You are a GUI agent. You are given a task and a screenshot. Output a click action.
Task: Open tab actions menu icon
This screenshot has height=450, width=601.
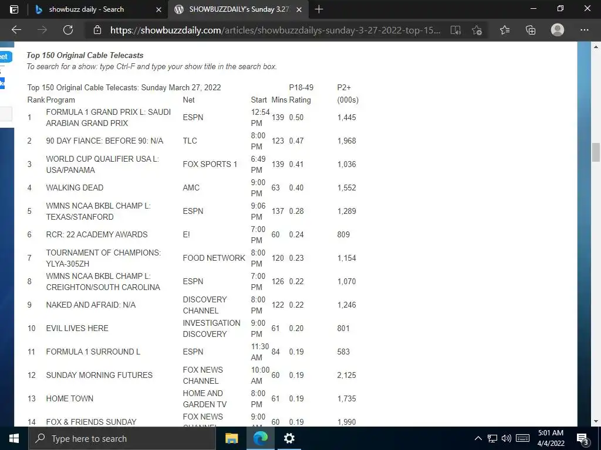click(14, 9)
